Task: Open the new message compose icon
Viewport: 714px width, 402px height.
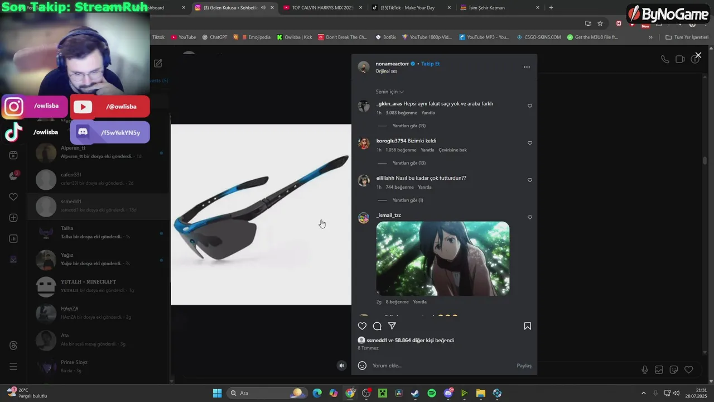Action: [x=158, y=64]
